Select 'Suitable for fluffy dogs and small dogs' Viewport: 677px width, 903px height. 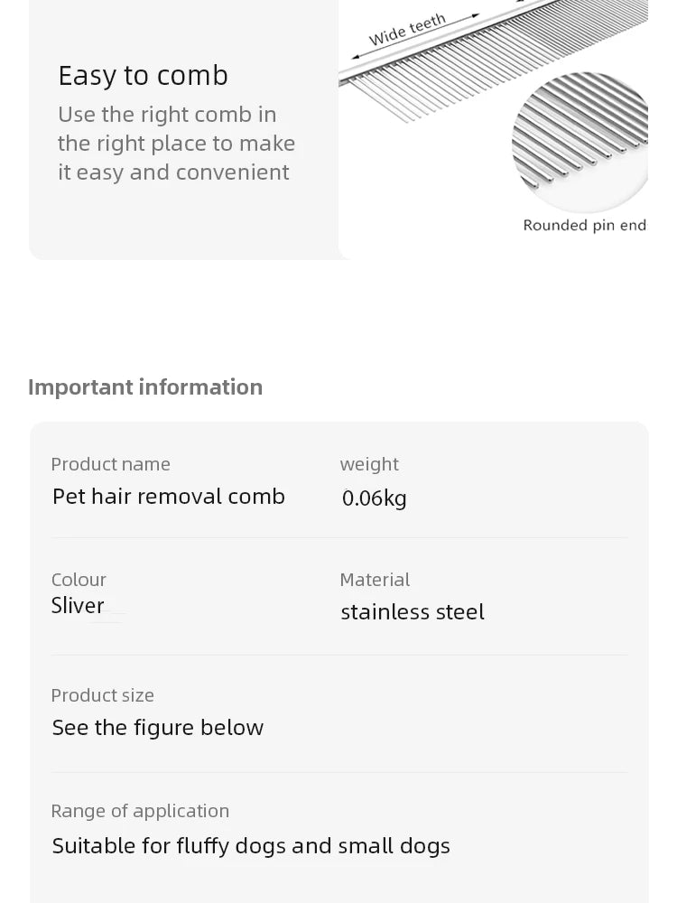click(x=251, y=846)
